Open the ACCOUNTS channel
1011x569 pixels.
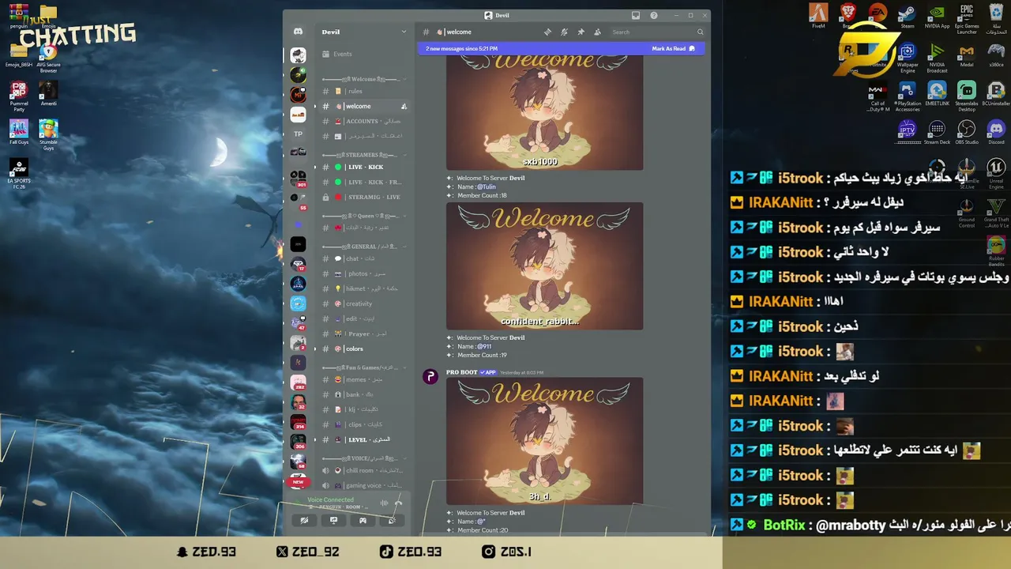coord(364,121)
